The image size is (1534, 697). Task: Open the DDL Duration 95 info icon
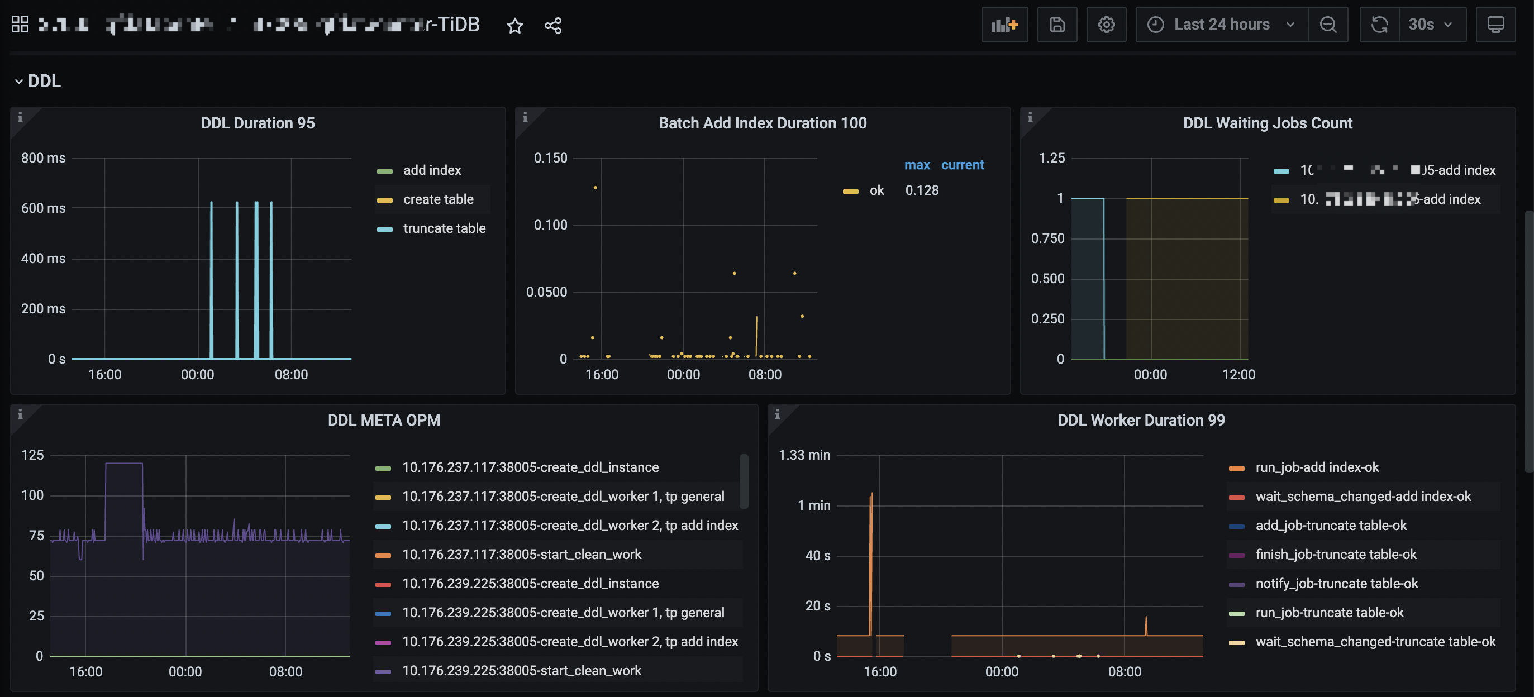[x=20, y=117]
